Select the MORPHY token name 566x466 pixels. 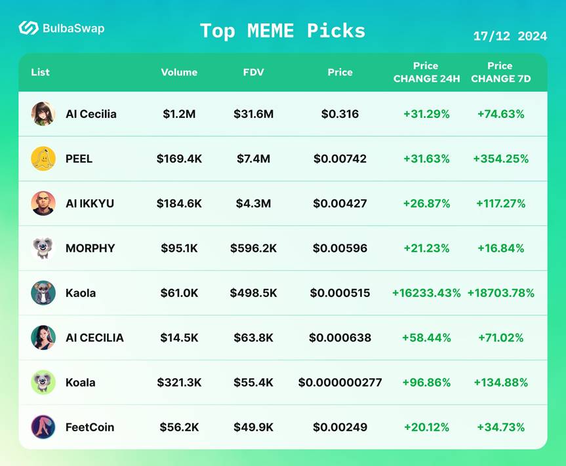click(x=90, y=248)
